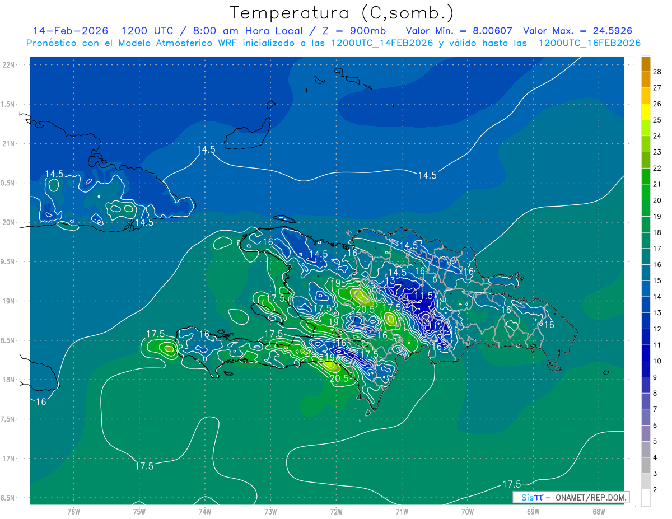This screenshot has width=672, height=519.
Task: Click the '18N' latitude axis label
Action: click(x=8, y=380)
